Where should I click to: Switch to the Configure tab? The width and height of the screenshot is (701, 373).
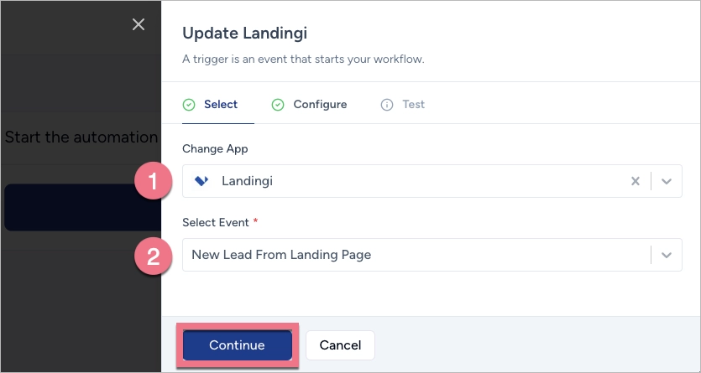320,105
